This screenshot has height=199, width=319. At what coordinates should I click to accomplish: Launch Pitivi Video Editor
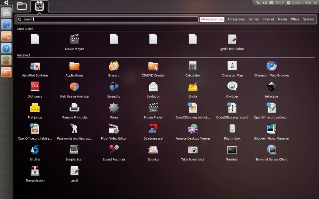click(x=114, y=132)
